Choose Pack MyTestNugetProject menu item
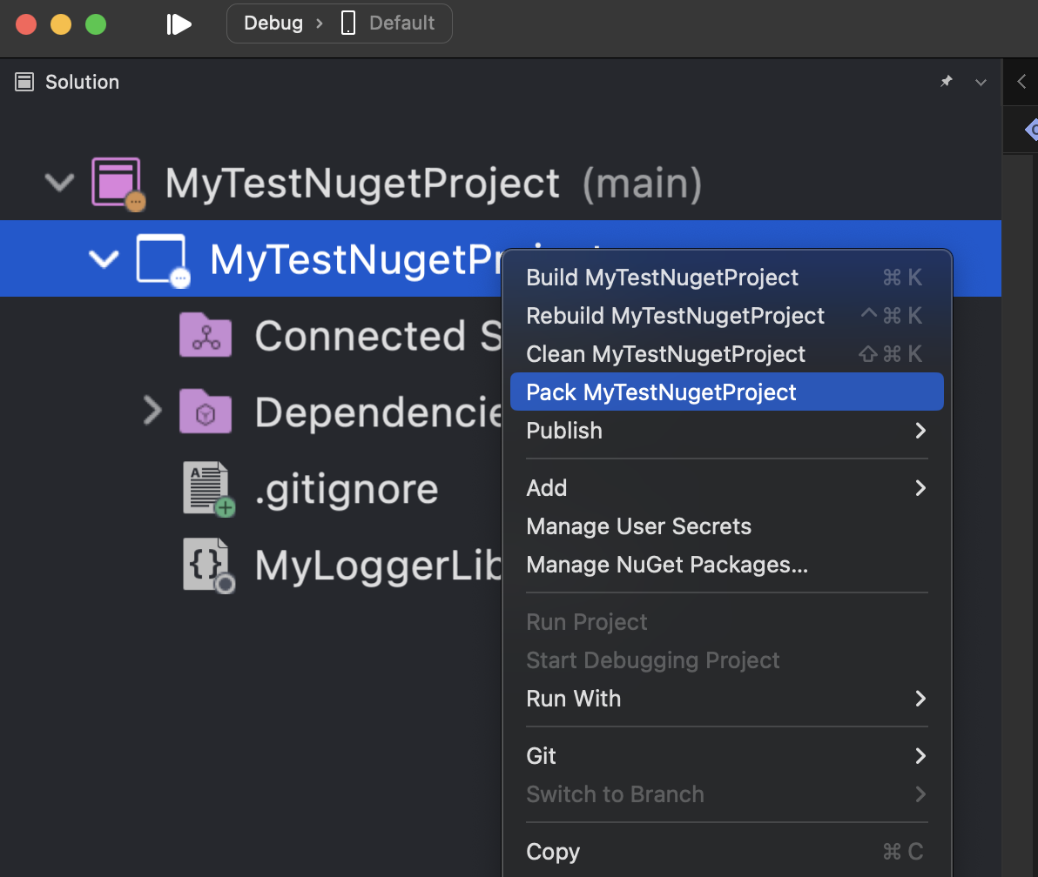Viewport: 1038px width, 877px height. pyautogui.click(x=661, y=392)
